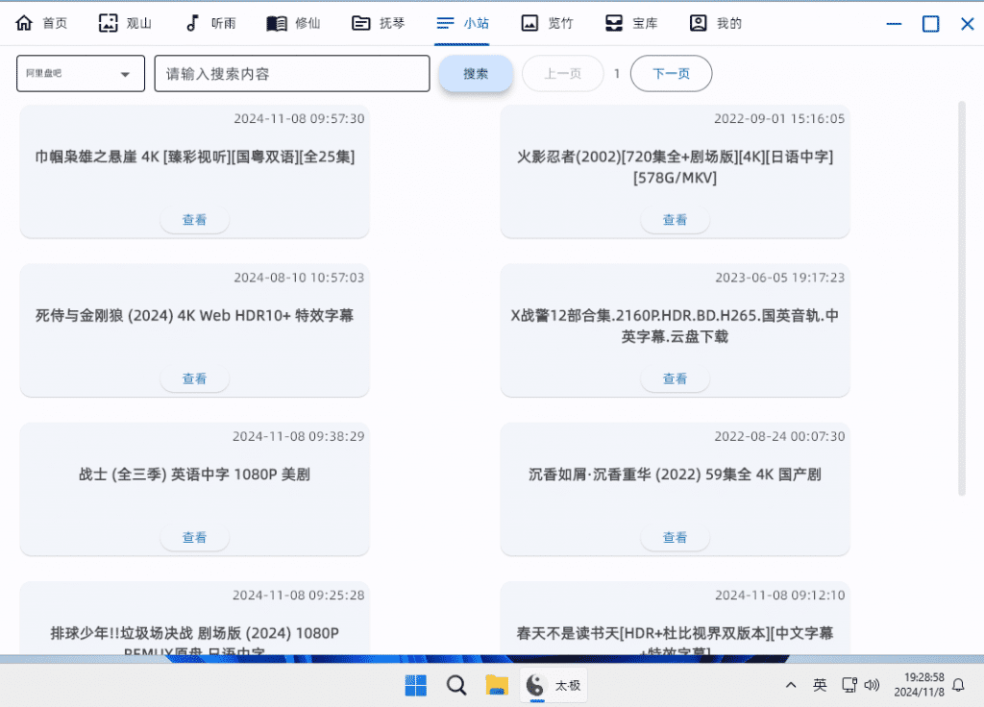Click the 抚琴 document icon

(x=361, y=23)
